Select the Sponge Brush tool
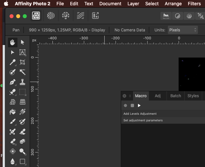 coord(22,142)
